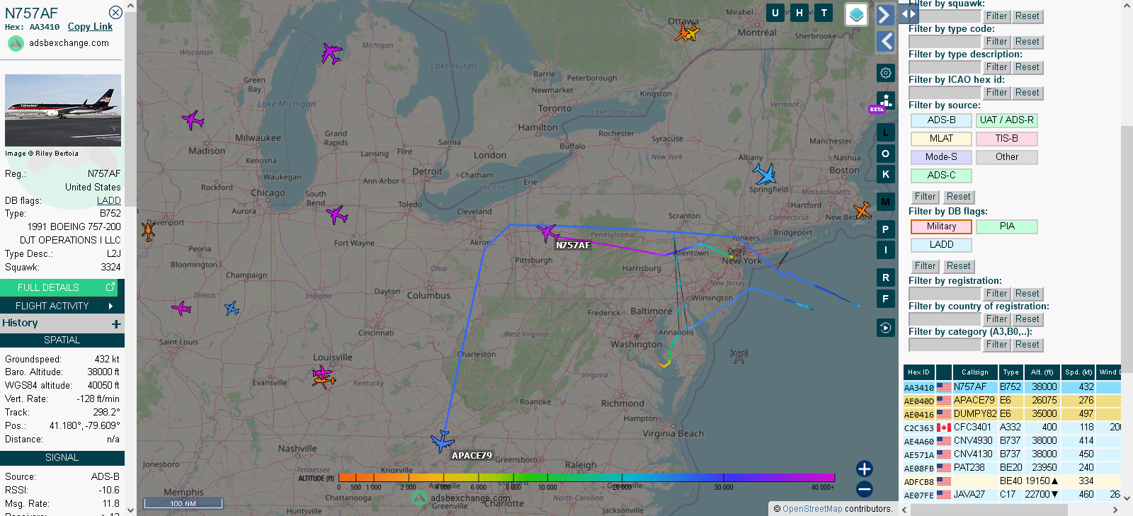Zoom out on the map
1133x516 pixels.
coord(864,489)
